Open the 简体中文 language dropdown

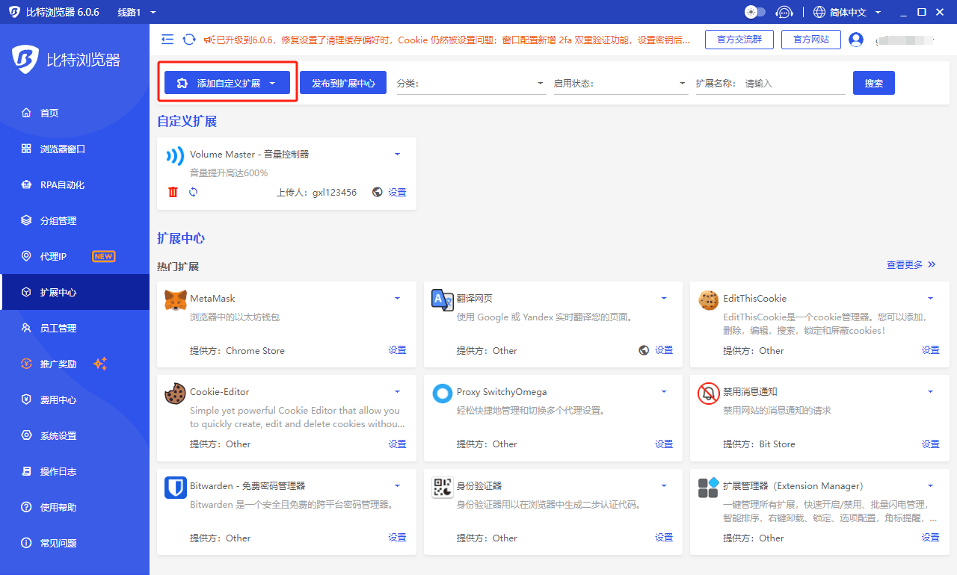[x=855, y=12]
